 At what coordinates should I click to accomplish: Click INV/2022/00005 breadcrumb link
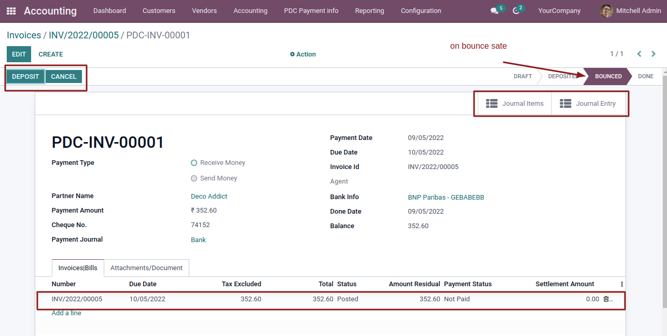84,35
